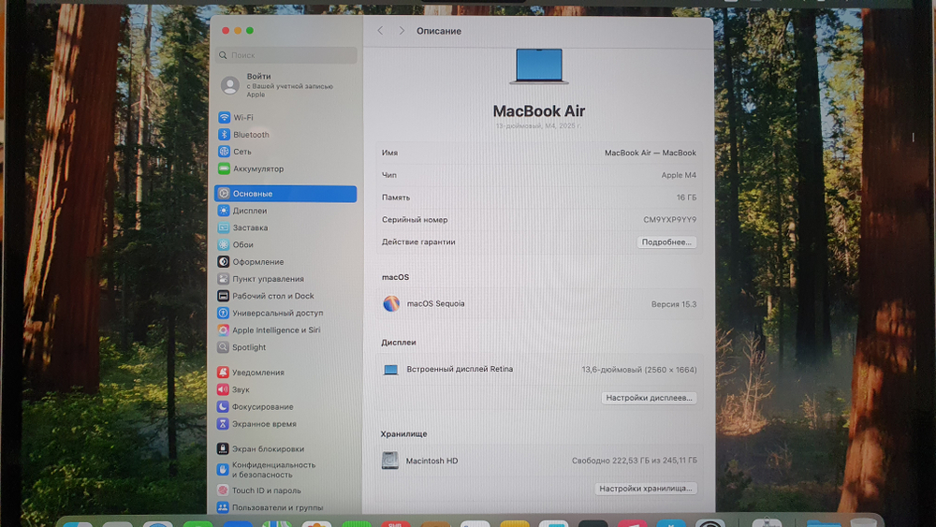Click the Имя field value MacBook Air — MacBook
The height and width of the screenshot is (527, 936).
(x=651, y=153)
